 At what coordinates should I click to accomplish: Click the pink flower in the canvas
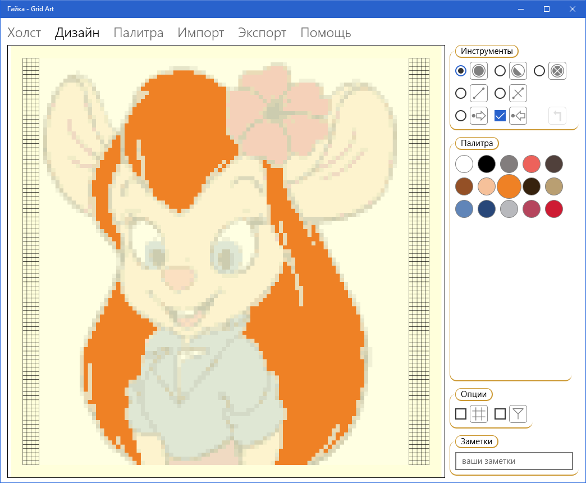click(x=278, y=114)
